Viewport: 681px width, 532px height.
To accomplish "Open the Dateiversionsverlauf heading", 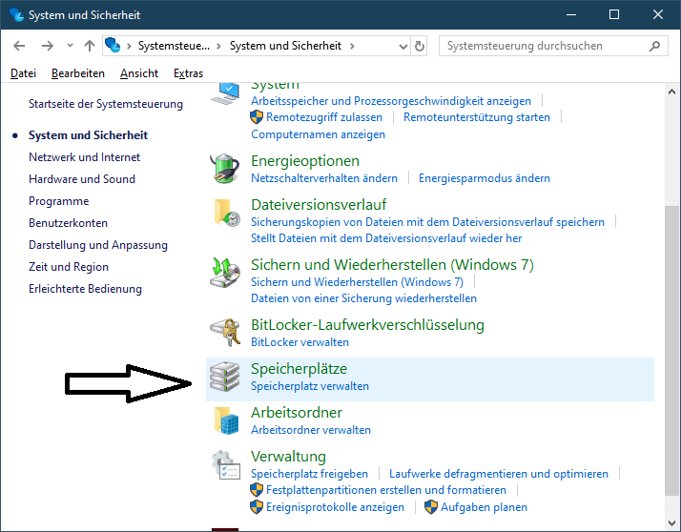I will point(319,204).
